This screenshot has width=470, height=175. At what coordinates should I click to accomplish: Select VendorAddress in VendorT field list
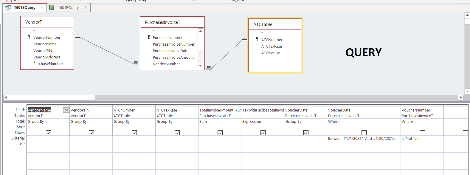[x=47, y=57]
